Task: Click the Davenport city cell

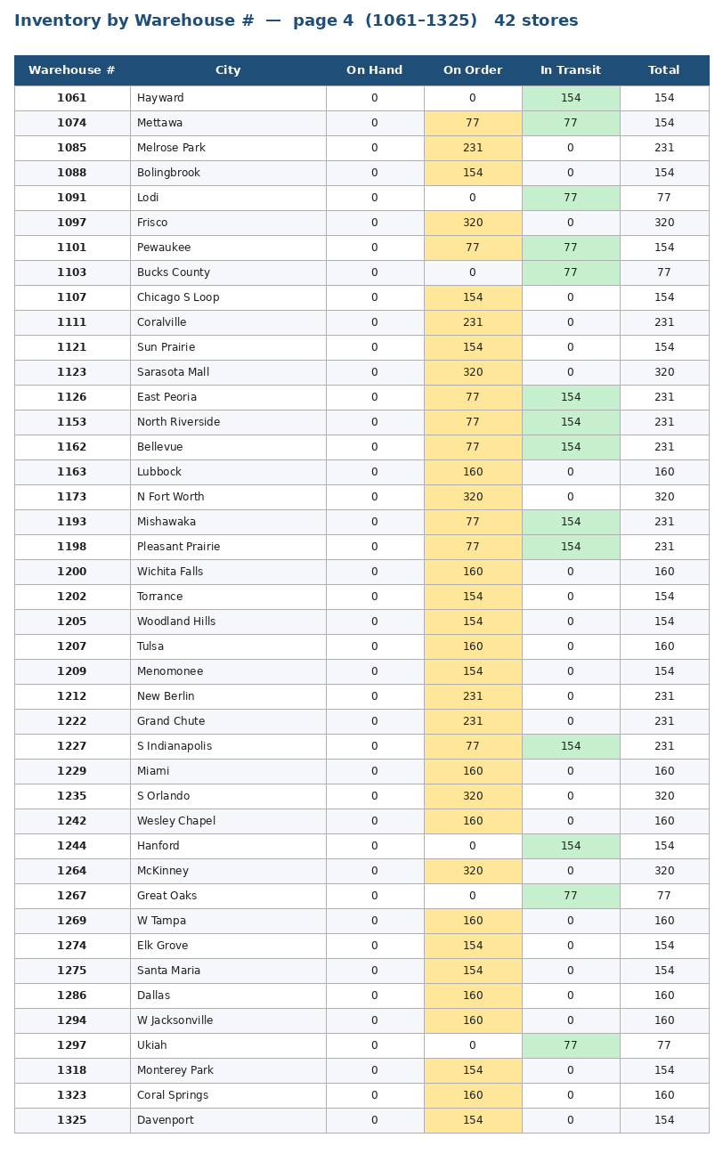Action: pos(228,1120)
